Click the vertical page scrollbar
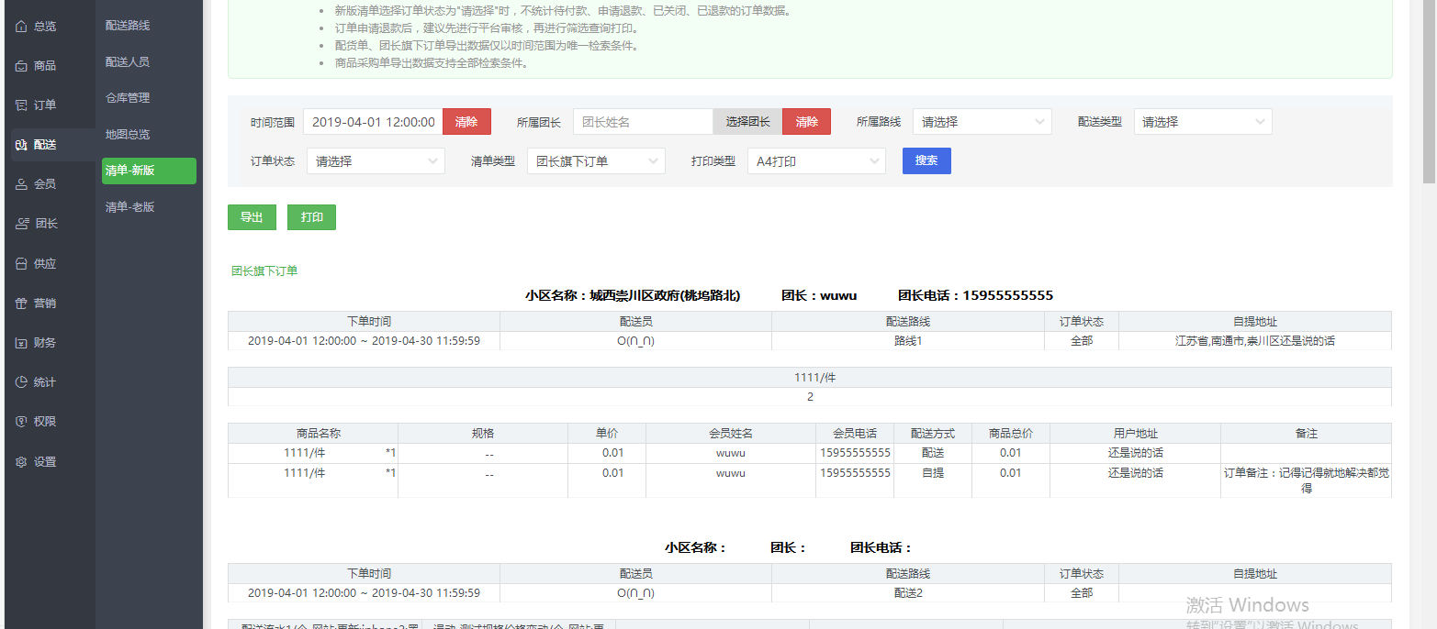Screen dimensions: 1437x629 pyautogui.click(x=1429, y=92)
